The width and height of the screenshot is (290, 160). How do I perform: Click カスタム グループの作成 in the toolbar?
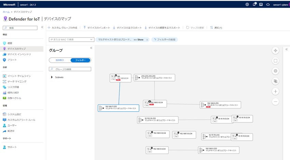[62, 28]
